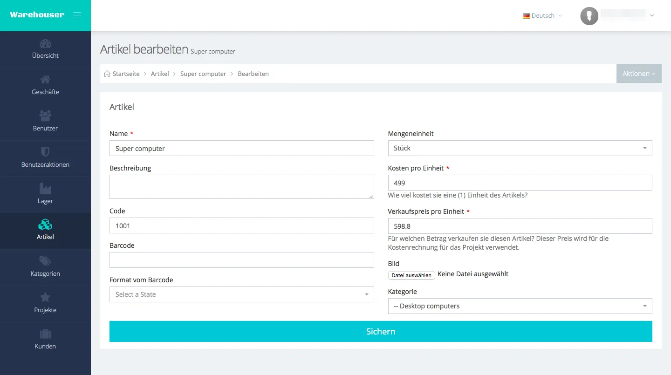Click the Kategorien tags icon
This screenshot has width=671, height=375.
point(45,261)
